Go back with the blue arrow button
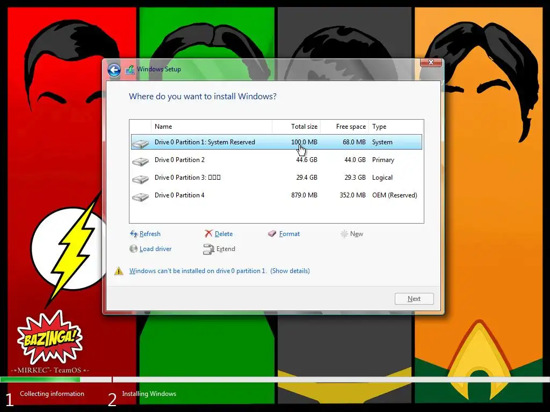The height and width of the screenshot is (412, 550). pyautogui.click(x=114, y=70)
